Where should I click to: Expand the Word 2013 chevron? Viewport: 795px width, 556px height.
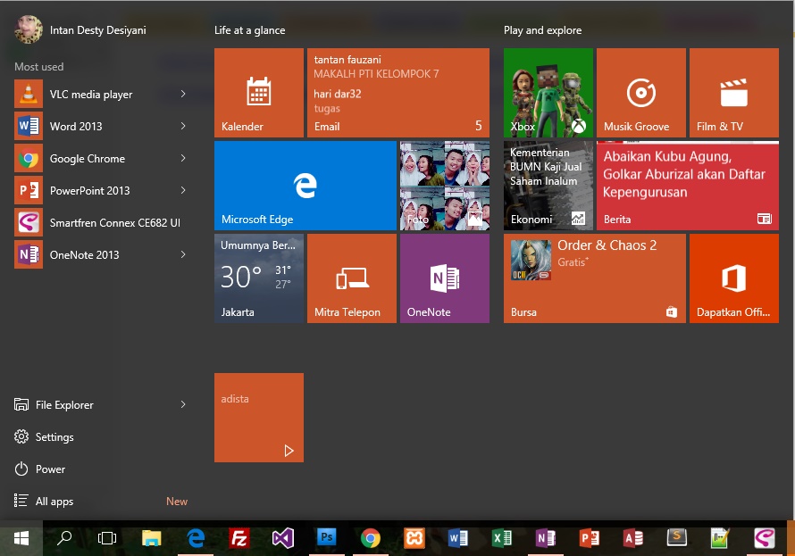click(185, 126)
